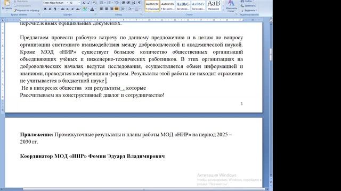Screen dimensions: 341x191
Task: Click Копировать (Copy) in clipboard group
Action: [x=22, y=6]
